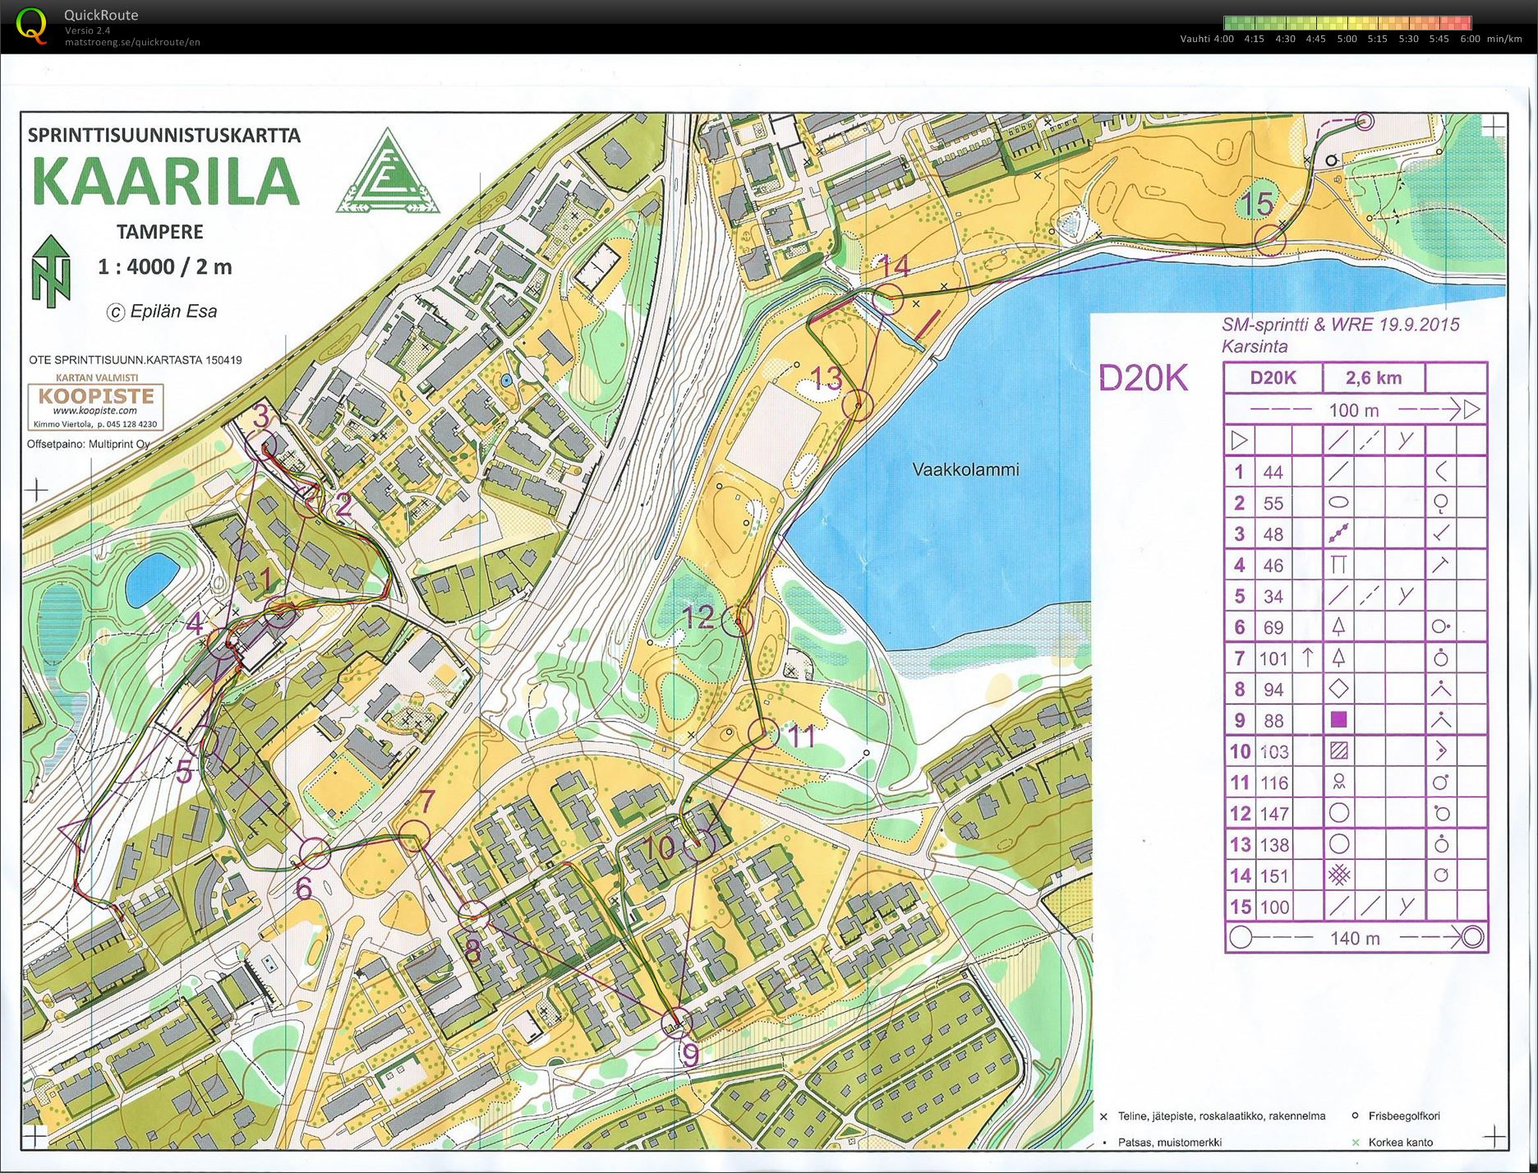Click the Vaakkolammi lake label

(965, 469)
